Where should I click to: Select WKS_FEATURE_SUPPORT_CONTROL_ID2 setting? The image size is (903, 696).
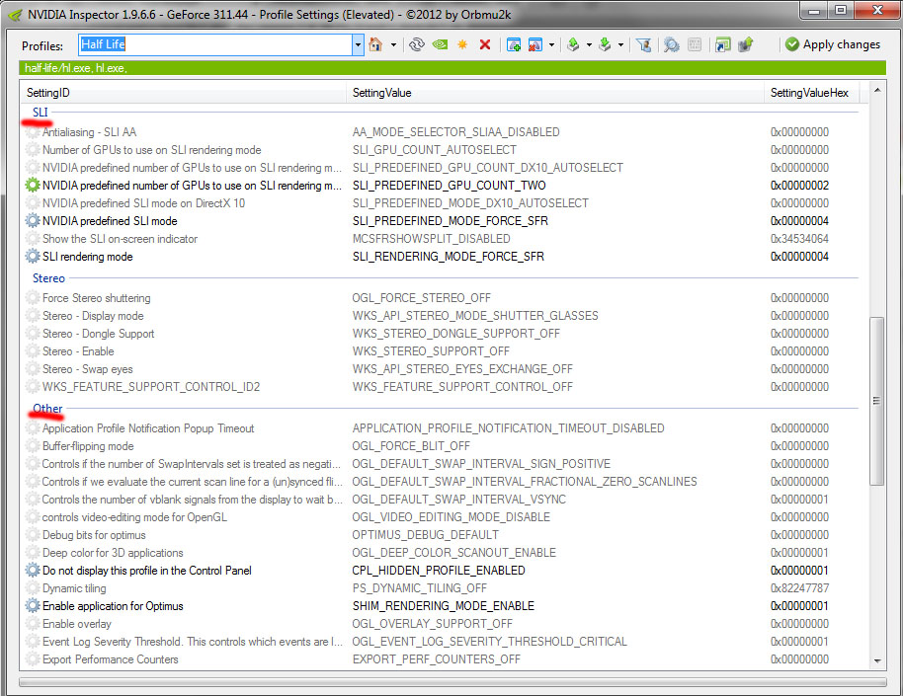coord(151,387)
